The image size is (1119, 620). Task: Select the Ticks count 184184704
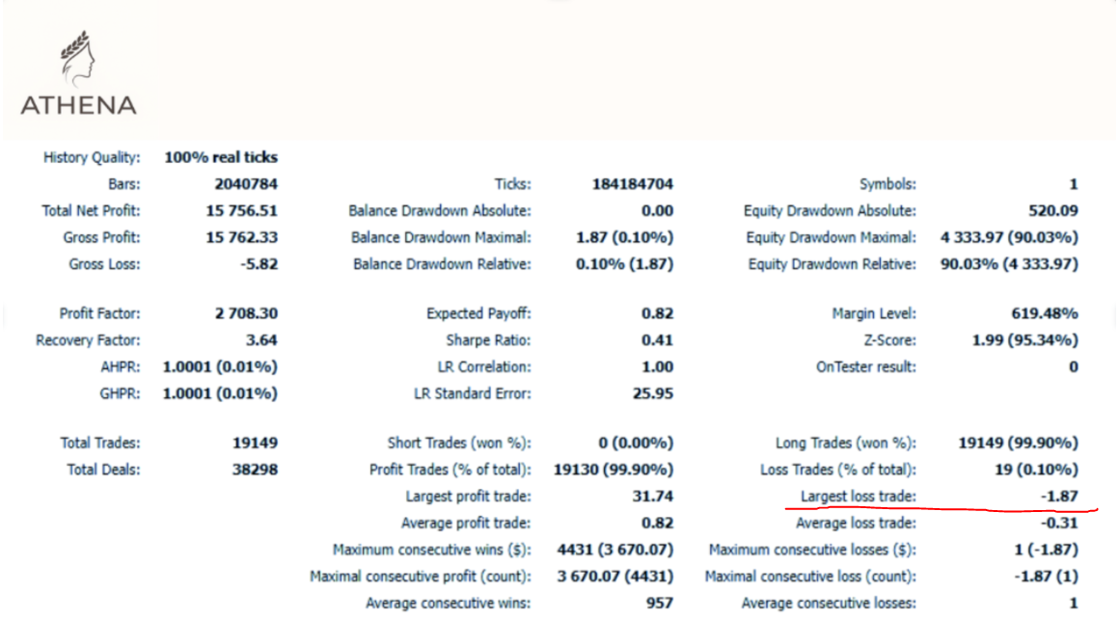[633, 184]
